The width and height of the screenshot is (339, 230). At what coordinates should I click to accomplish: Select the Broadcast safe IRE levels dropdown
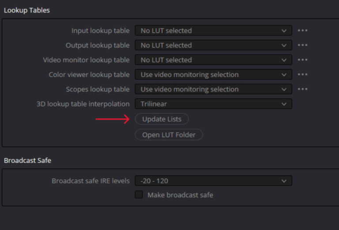click(213, 181)
